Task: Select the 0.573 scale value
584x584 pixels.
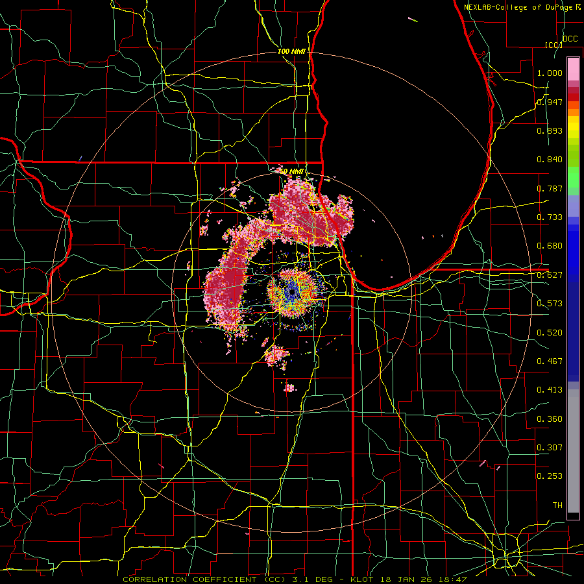Action: (550, 304)
